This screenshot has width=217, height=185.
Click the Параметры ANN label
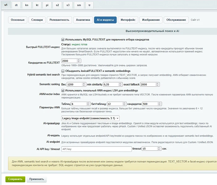pyautogui.click(x=49, y=107)
